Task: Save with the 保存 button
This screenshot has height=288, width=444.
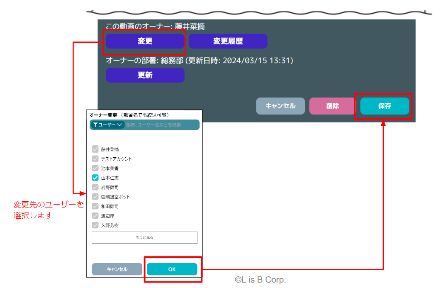Action: (385, 106)
